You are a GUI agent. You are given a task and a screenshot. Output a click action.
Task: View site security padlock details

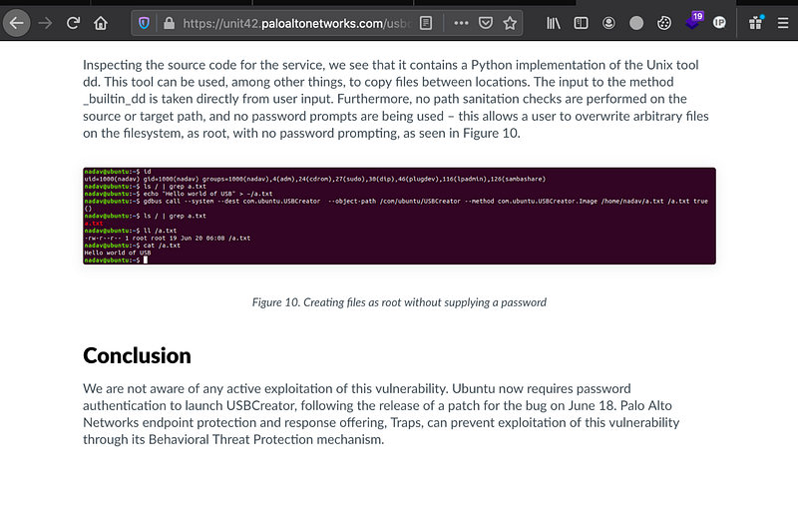click(x=169, y=23)
